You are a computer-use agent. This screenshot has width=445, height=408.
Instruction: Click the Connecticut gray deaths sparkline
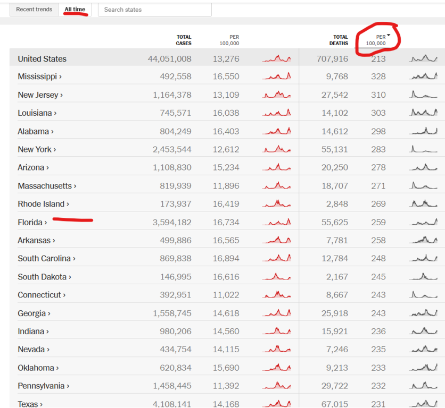coord(423,295)
